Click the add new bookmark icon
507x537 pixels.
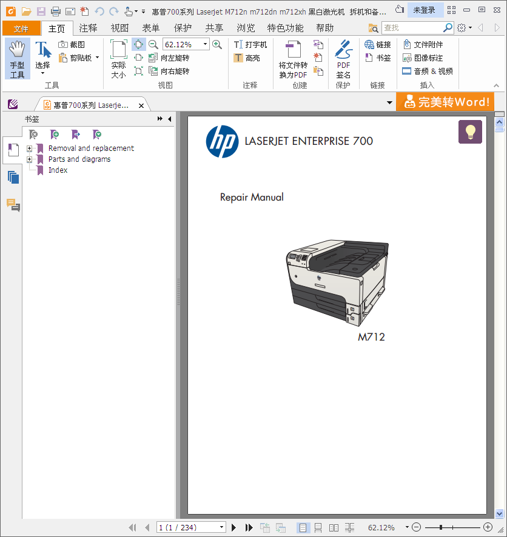55,135
